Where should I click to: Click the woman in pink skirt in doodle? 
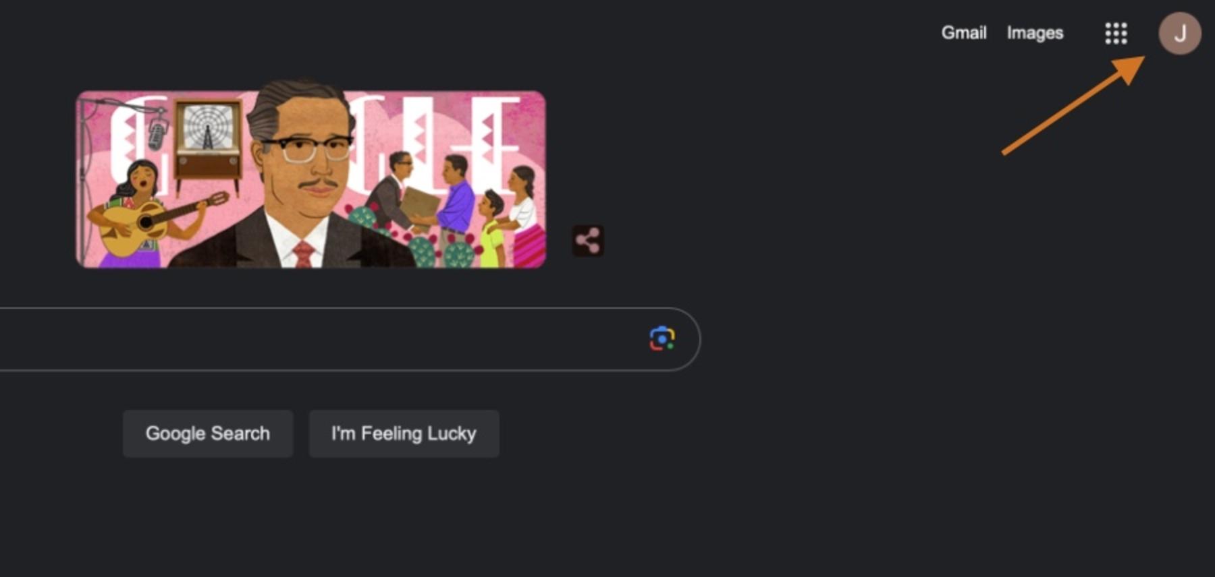pyautogui.click(x=524, y=217)
